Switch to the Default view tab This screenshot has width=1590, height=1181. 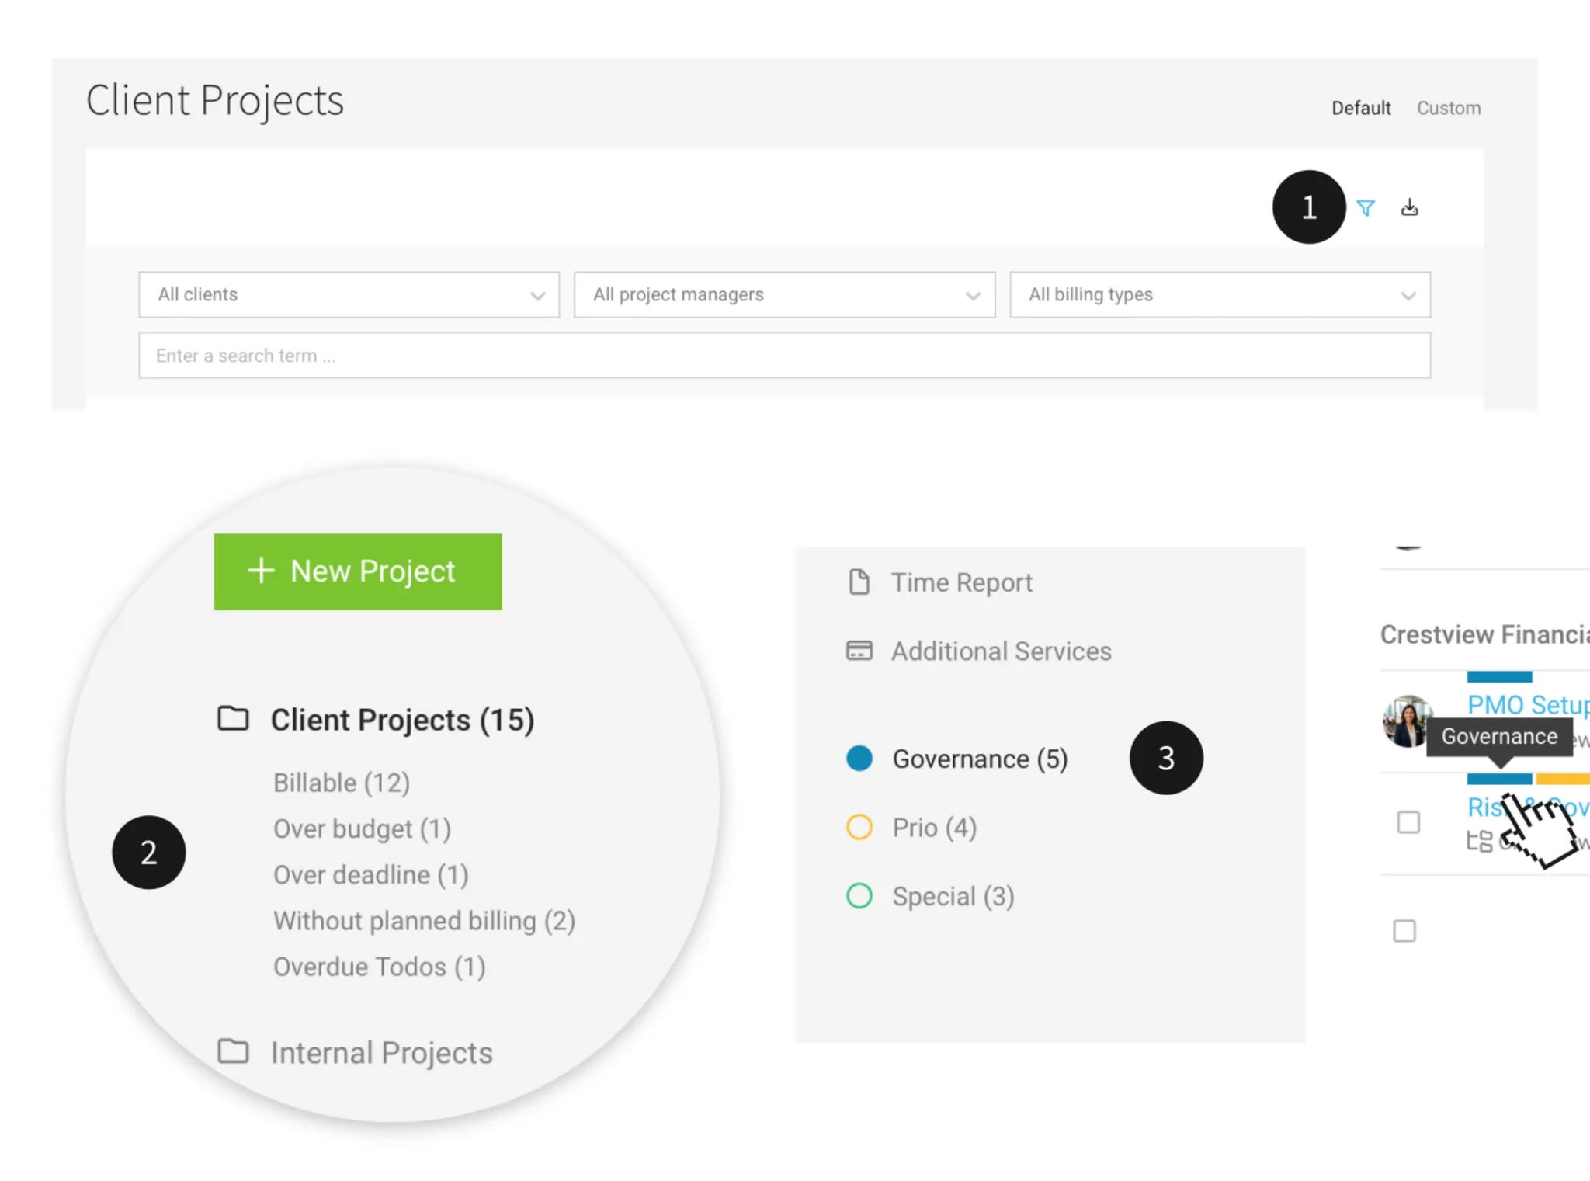point(1361,108)
